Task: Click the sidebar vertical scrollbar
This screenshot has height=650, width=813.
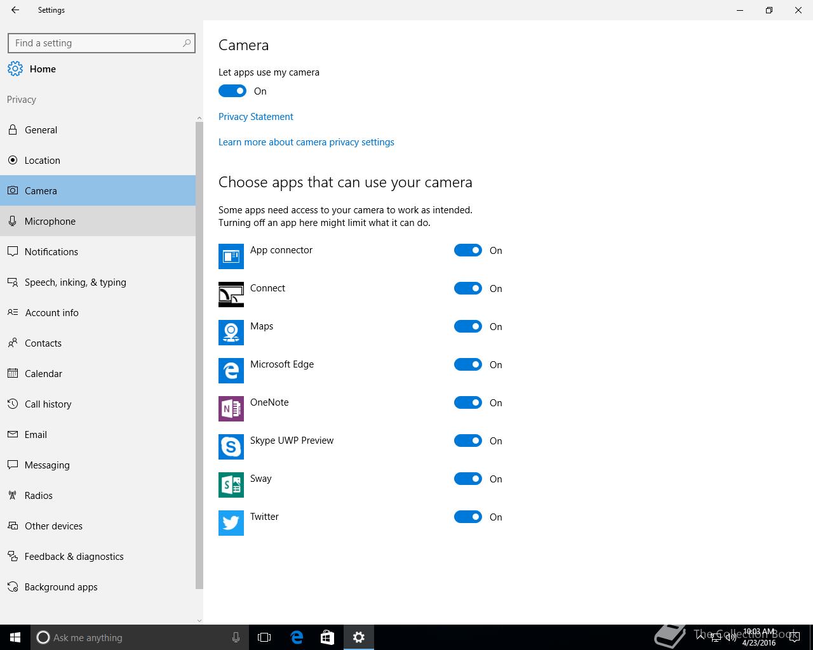Action: point(199,355)
